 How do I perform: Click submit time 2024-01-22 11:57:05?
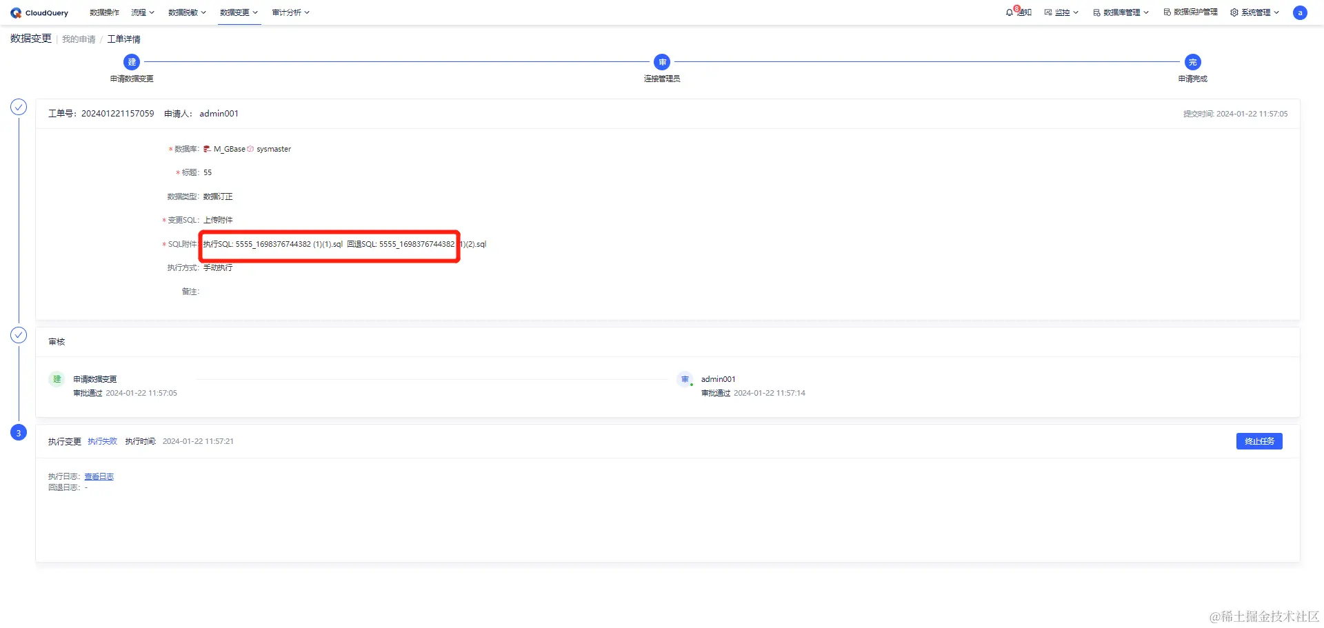[x=1252, y=114]
